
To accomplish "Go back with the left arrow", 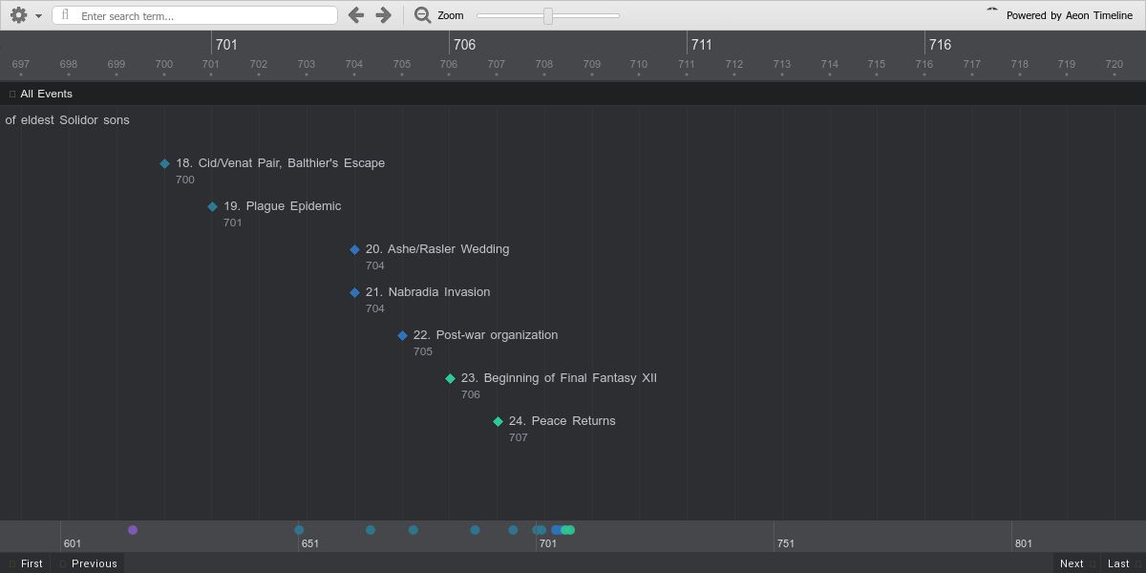I will [x=355, y=15].
